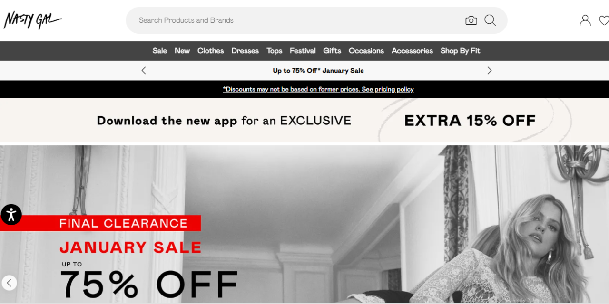Viewport: 609px width, 304px height.
Task: Open the Sale menu
Action: coord(159,51)
